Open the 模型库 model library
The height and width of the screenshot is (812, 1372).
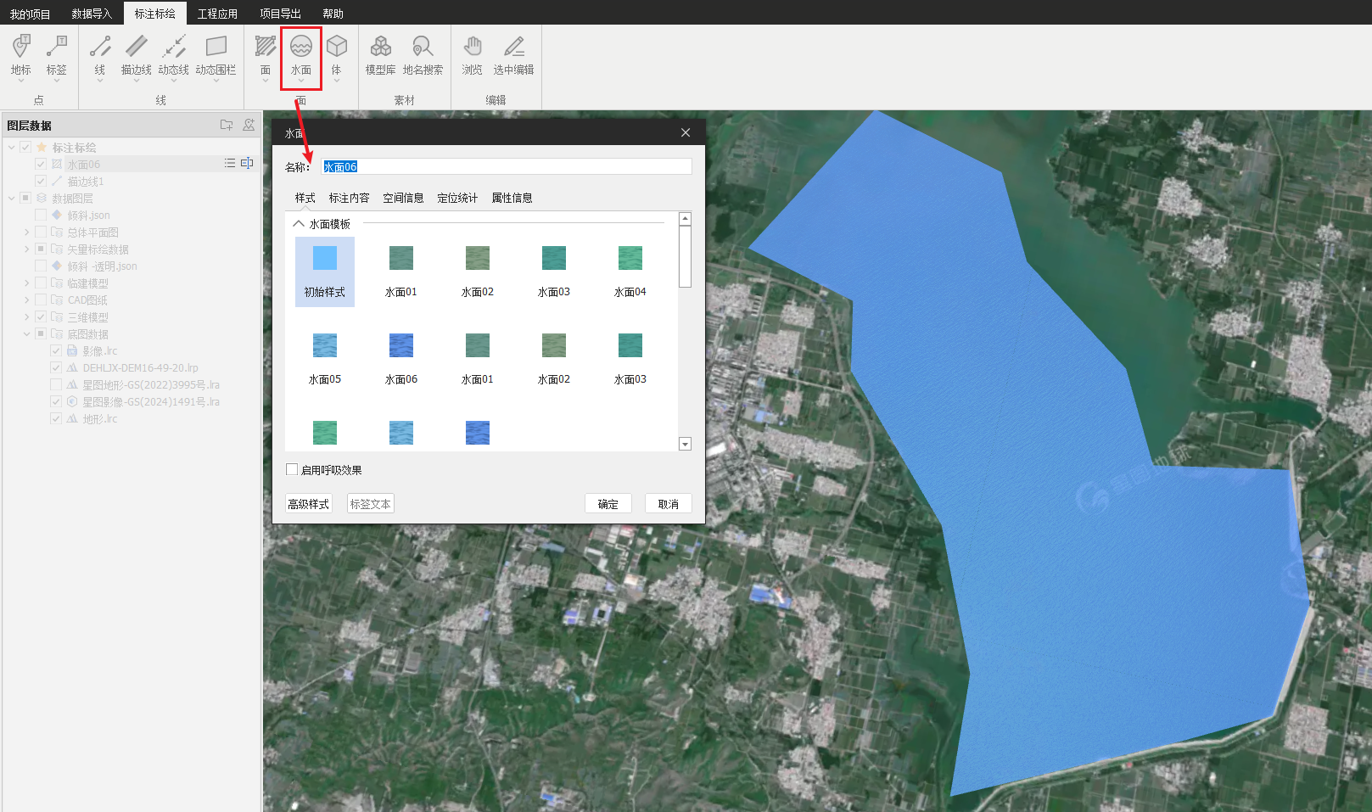click(x=380, y=54)
